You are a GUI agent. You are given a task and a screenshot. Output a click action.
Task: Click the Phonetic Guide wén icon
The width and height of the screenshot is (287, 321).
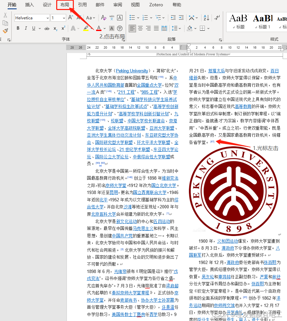[x=112, y=18]
